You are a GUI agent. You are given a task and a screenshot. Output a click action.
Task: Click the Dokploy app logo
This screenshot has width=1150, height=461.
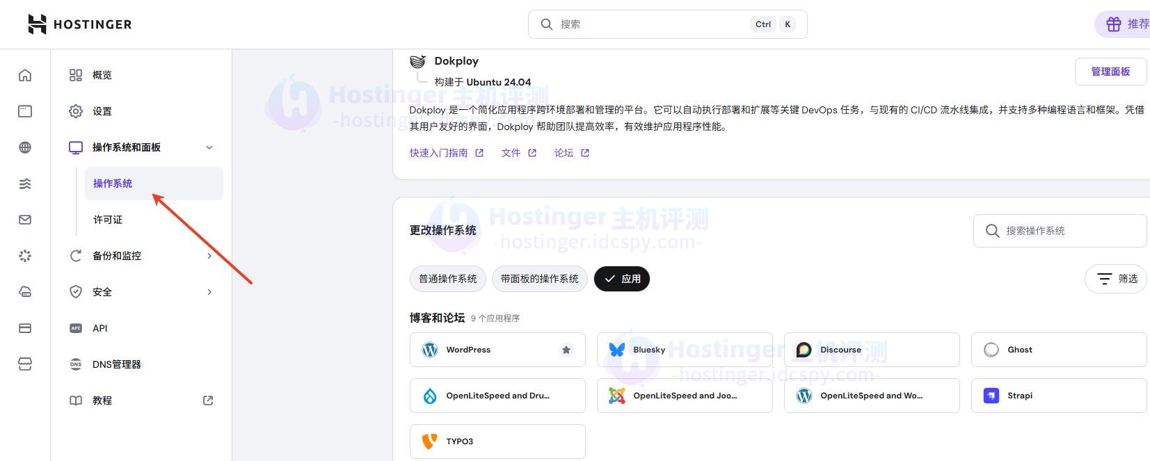click(x=417, y=61)
